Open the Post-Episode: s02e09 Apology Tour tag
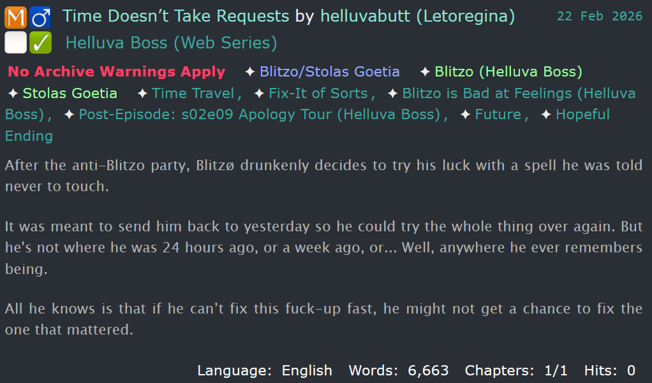 tap(260, 115)
